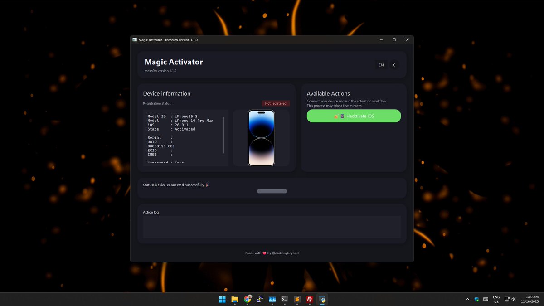The height and width of the screenshot is (306, 544).
Task: Open the Windows Start menu
Action: pos(223,299)
